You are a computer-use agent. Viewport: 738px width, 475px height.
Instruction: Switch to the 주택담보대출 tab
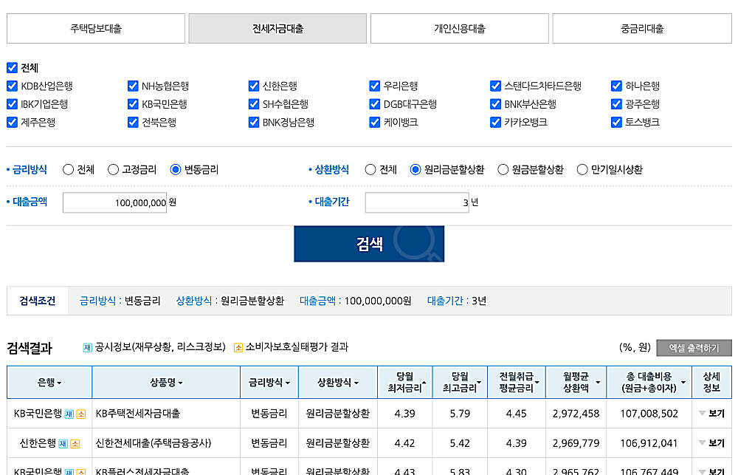tap(95, 27)
